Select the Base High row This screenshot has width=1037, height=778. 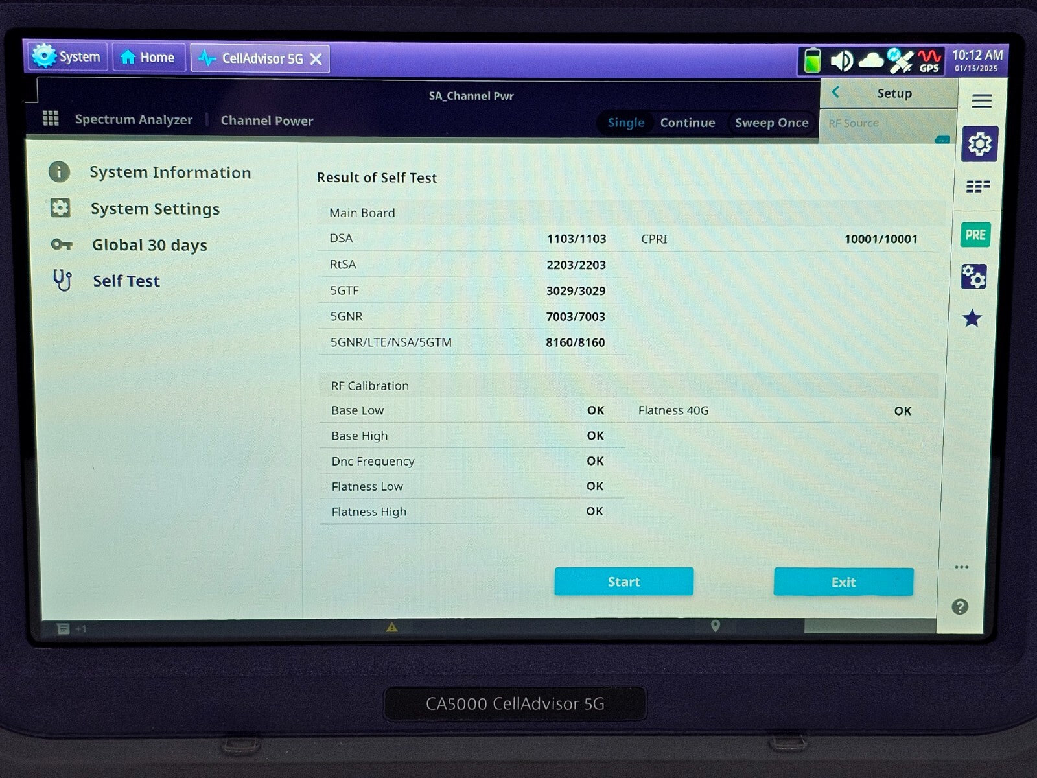coord(472,436)
